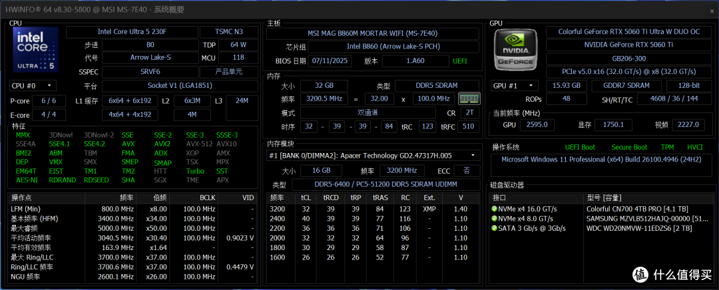
Task: Open the CPU #0 selector dropdown
Action: [33, 86]
